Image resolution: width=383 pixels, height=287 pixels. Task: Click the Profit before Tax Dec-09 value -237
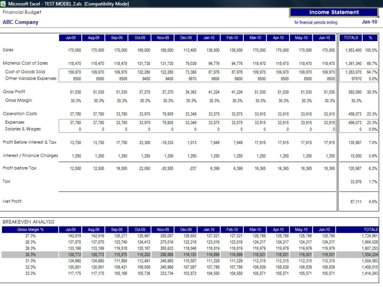192,169
